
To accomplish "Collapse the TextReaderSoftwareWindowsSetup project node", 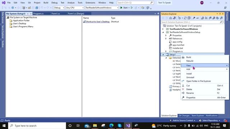I will click(x=163, y=32).
